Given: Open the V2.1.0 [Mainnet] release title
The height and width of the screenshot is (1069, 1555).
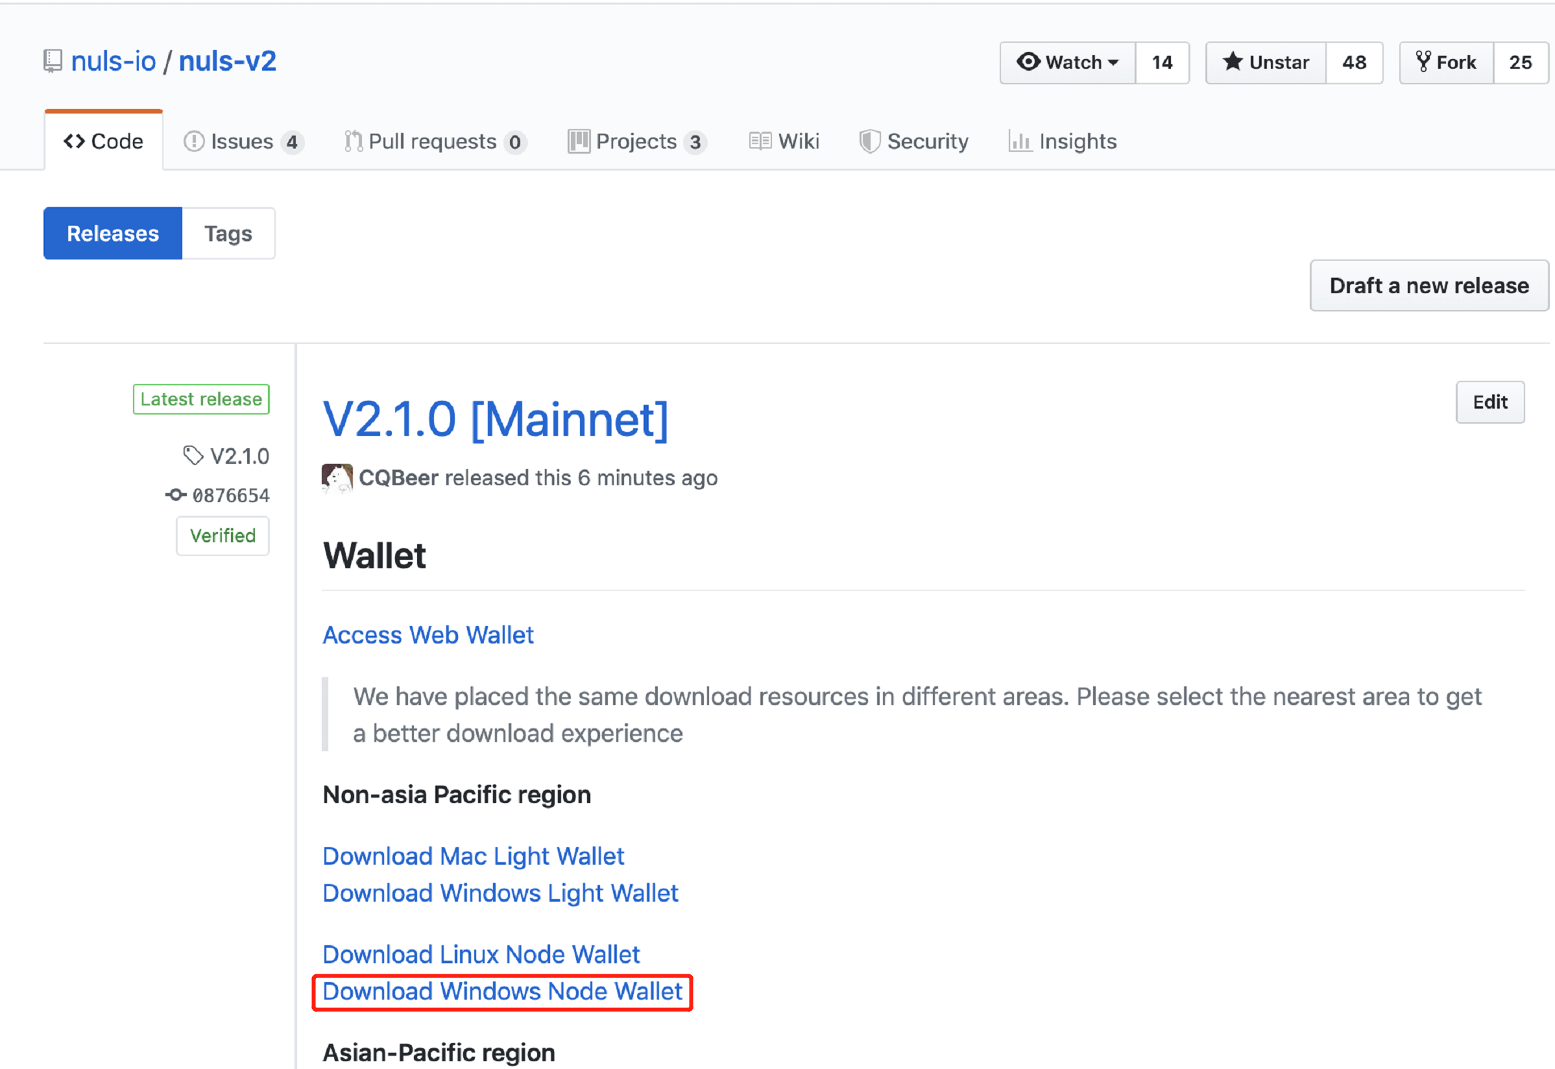Looking at the screenshot, I should [496, 418].
